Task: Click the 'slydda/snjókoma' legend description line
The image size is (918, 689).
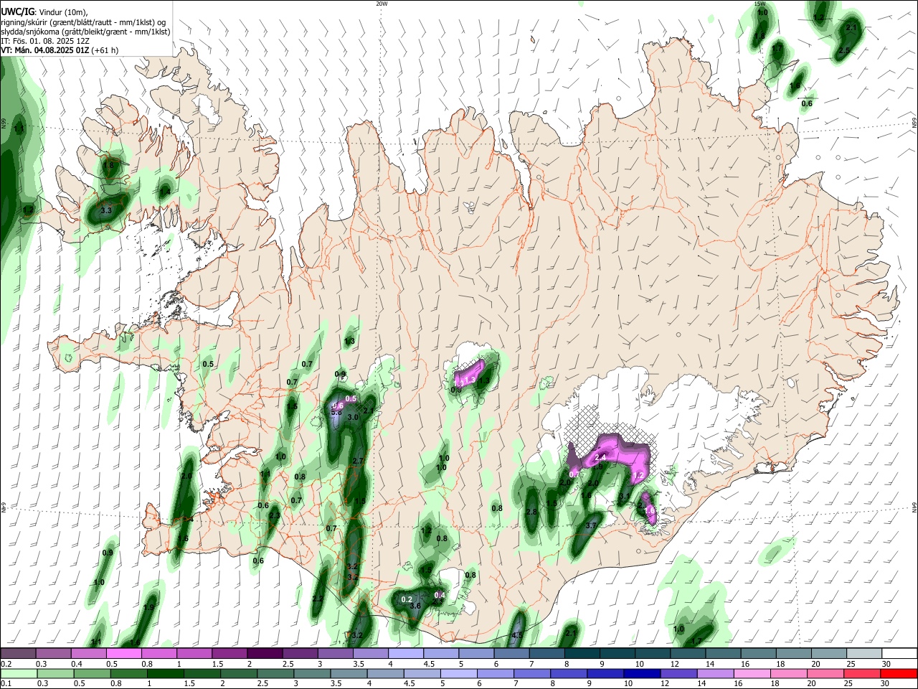Action: 85,32
